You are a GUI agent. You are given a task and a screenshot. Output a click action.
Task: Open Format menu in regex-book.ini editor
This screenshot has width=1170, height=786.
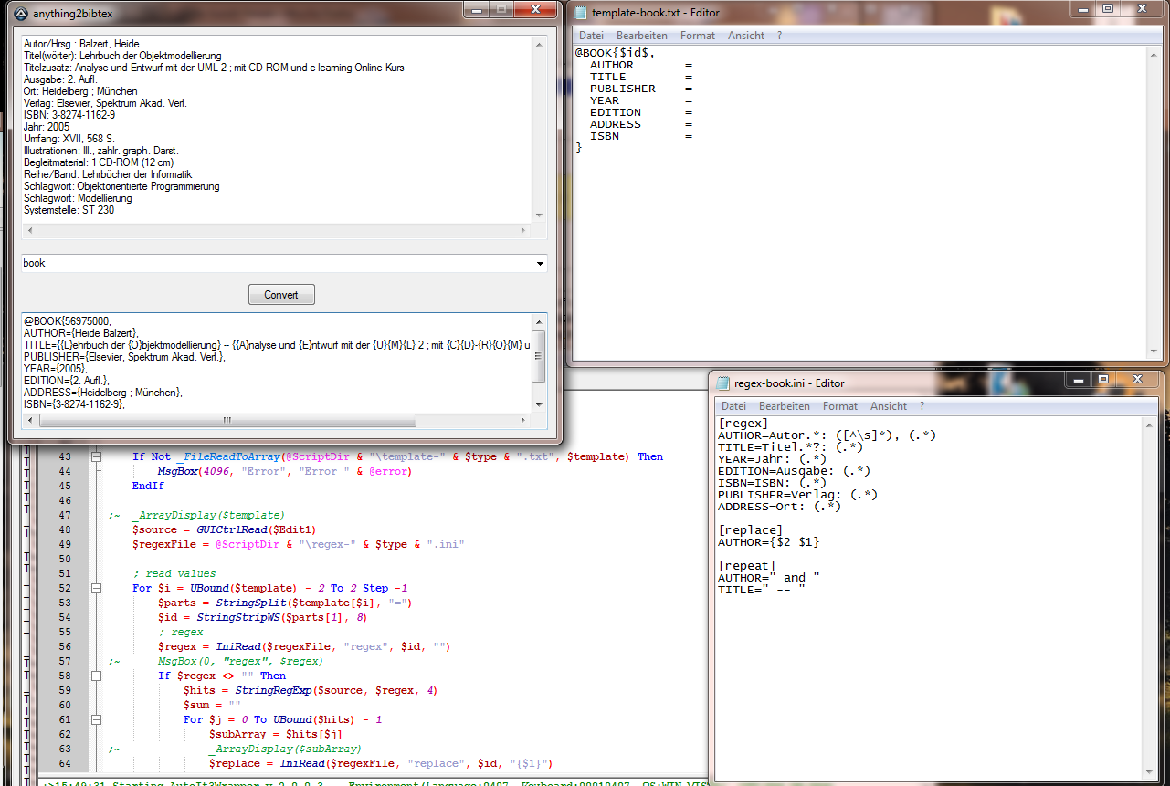pos(839,406)
